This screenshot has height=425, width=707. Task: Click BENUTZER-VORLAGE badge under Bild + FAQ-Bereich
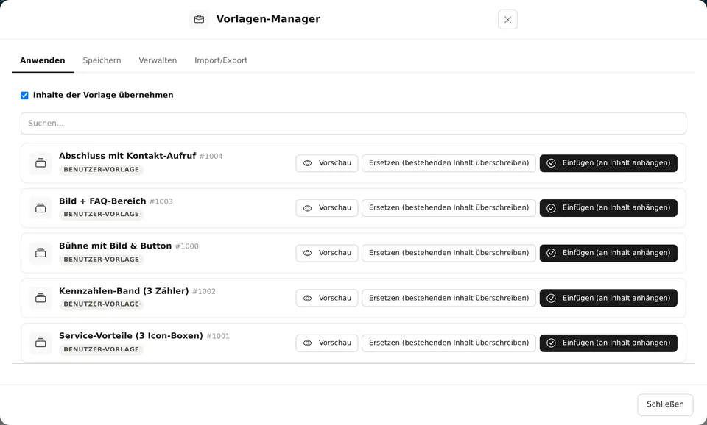pos(101,214)
